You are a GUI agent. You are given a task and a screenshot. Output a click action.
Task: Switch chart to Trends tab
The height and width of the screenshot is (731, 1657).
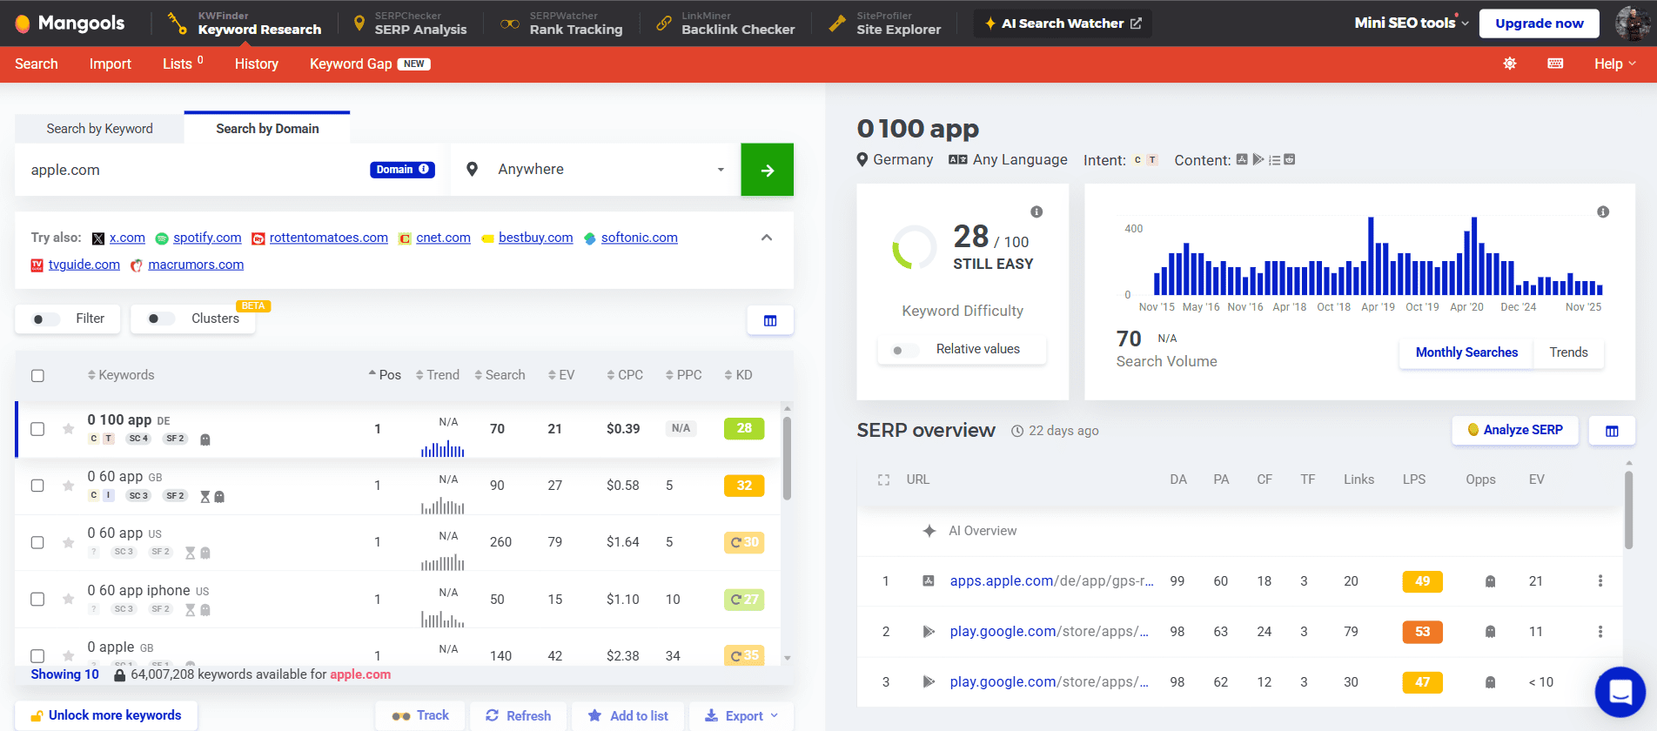(x=1568, y=352)
